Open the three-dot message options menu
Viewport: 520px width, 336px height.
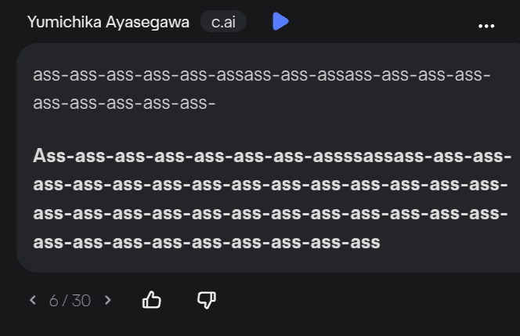point(486,26)
